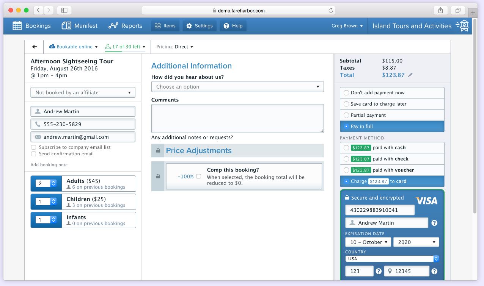Open the Greg Brown user menu
Screen dimensions: 484x286
click(x=347, y=26)
